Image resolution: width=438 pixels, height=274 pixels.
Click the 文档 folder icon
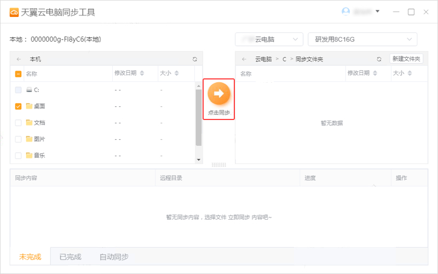tap(29, 122)
